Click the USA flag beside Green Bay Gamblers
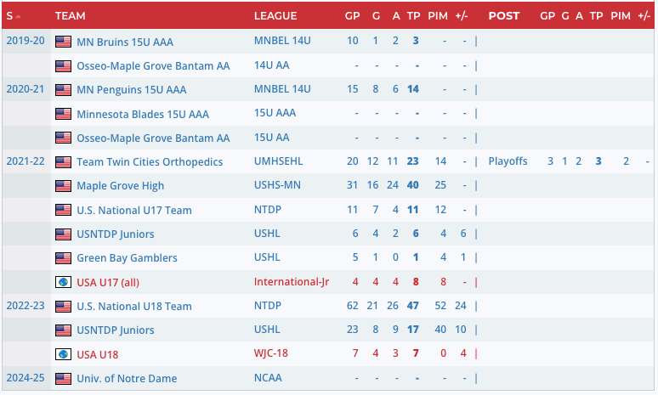Viewport: 658px width, 395px height. point(63,258)
